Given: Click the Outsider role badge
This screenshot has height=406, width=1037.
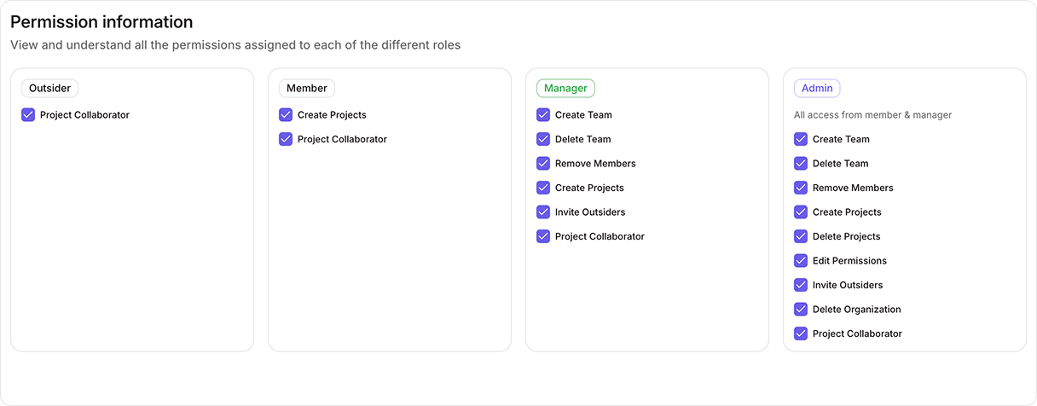Looking at the screenshot, I should [x=49, y=88].
